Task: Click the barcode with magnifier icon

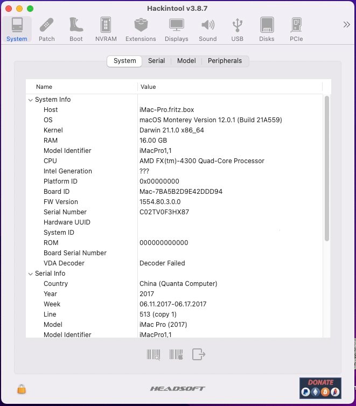Action: [153, 354]
